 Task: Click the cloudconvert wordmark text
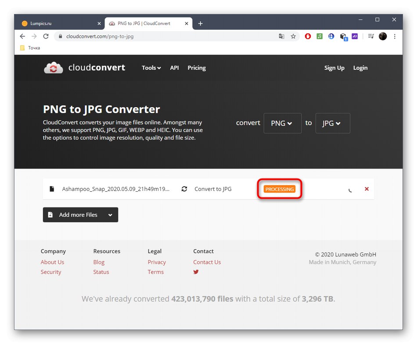coord(97,68)
